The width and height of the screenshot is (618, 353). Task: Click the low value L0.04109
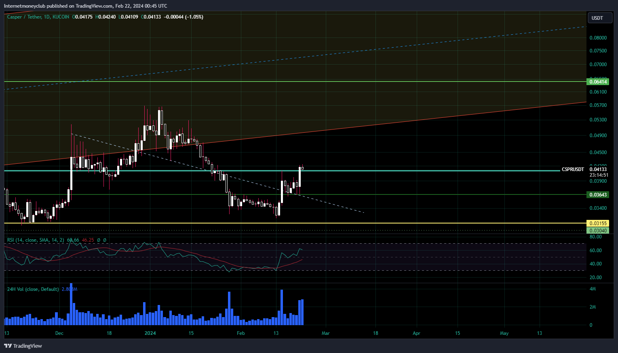pyautogui.click(x=128, y=17)
